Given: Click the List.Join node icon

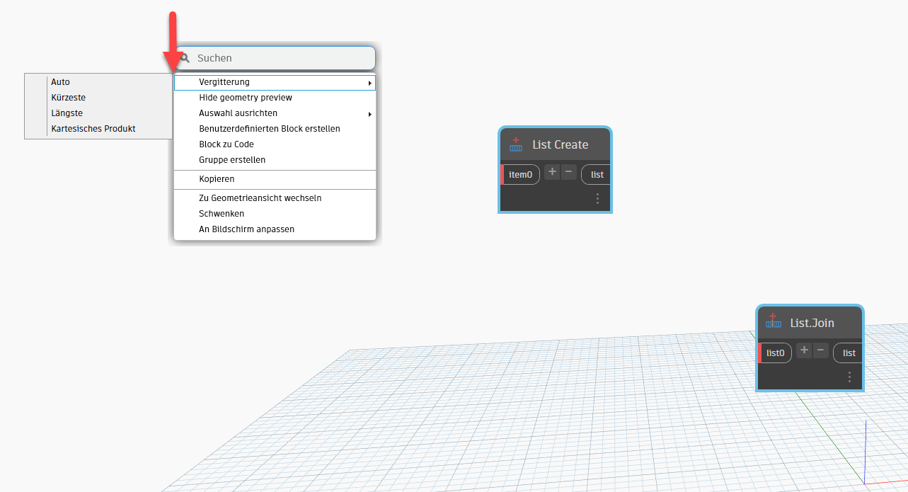Looking at the screenshot, I should click(x=774, y=322).
